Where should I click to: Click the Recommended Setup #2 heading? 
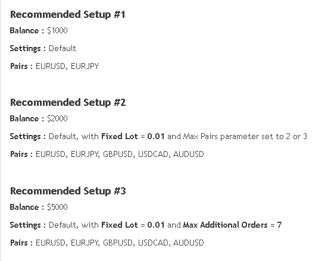(x=68, y=103)
